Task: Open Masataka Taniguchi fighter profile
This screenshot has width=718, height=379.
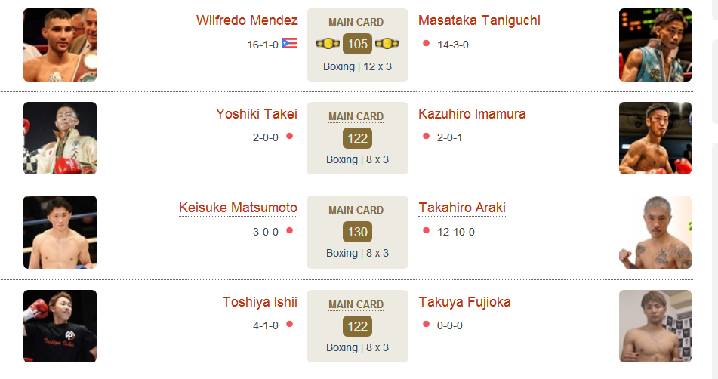Action: click(479, 20)
